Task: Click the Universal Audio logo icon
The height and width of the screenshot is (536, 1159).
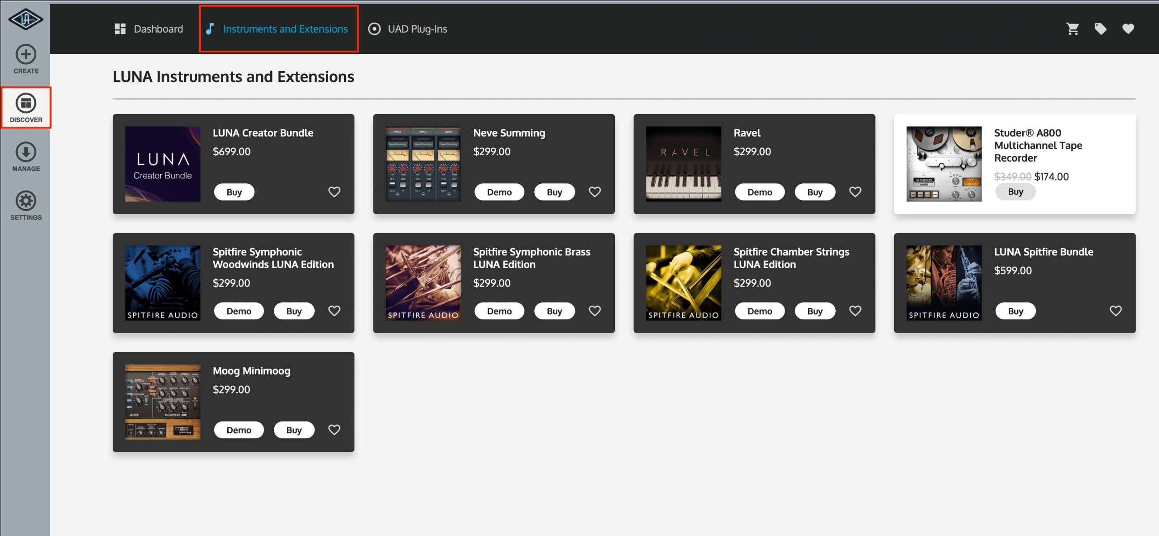Action: (26, 19)
